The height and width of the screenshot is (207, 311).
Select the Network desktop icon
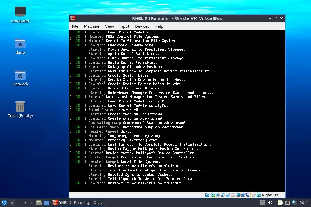pos(20,78)
